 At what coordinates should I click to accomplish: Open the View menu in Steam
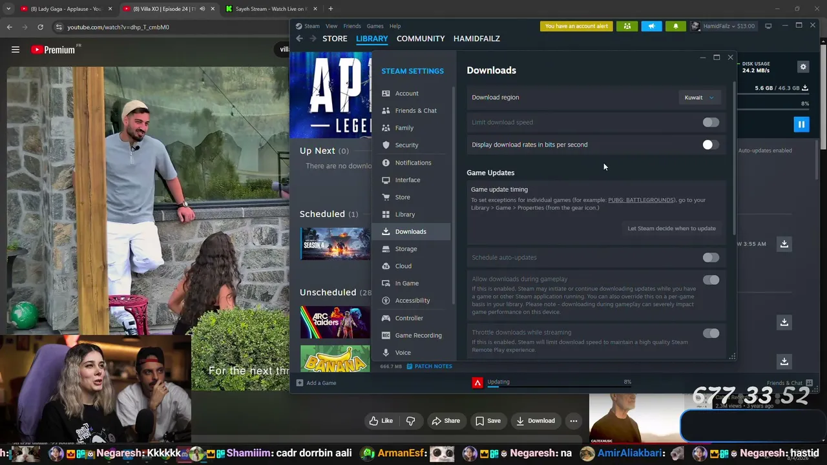[x=331, y=26]
